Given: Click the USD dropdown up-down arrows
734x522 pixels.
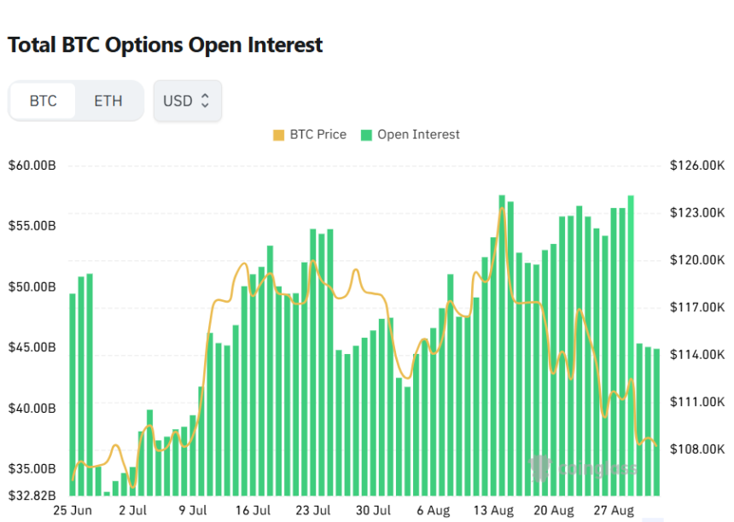Looking at the screenshot, I should pyautogui.click(x=205, y=101).
